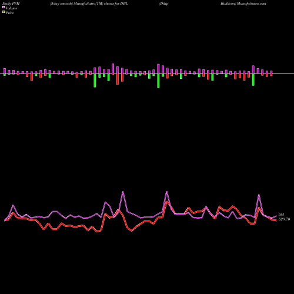
Task: Click the '(3day smooth) MunafaSutra(TM) charts for DBL' heading
Action: 89,4
